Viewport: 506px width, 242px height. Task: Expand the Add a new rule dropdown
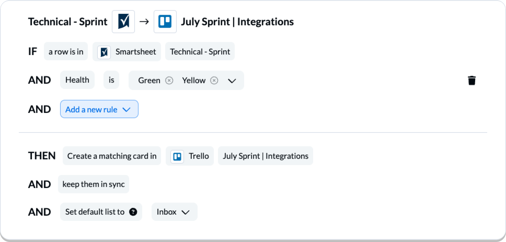point(127,109)
